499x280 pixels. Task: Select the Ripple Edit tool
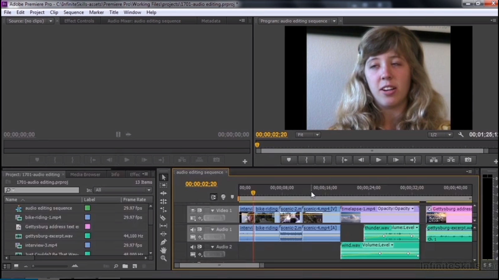click(163, 193)
